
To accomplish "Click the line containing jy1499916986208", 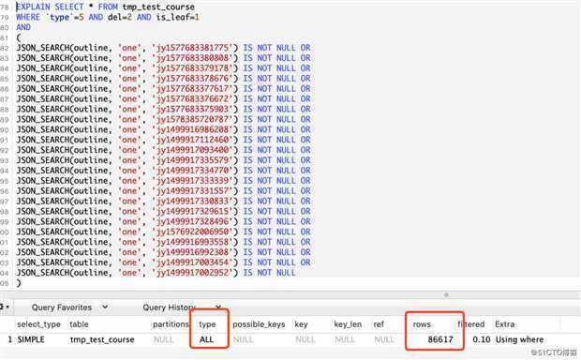I will [x=163, y=129].
